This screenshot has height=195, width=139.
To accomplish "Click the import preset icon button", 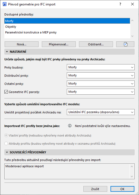I will pos(125,44).
